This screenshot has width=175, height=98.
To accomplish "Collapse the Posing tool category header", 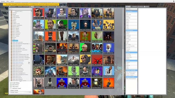I will pyautogui.click(x=132, y=52).
